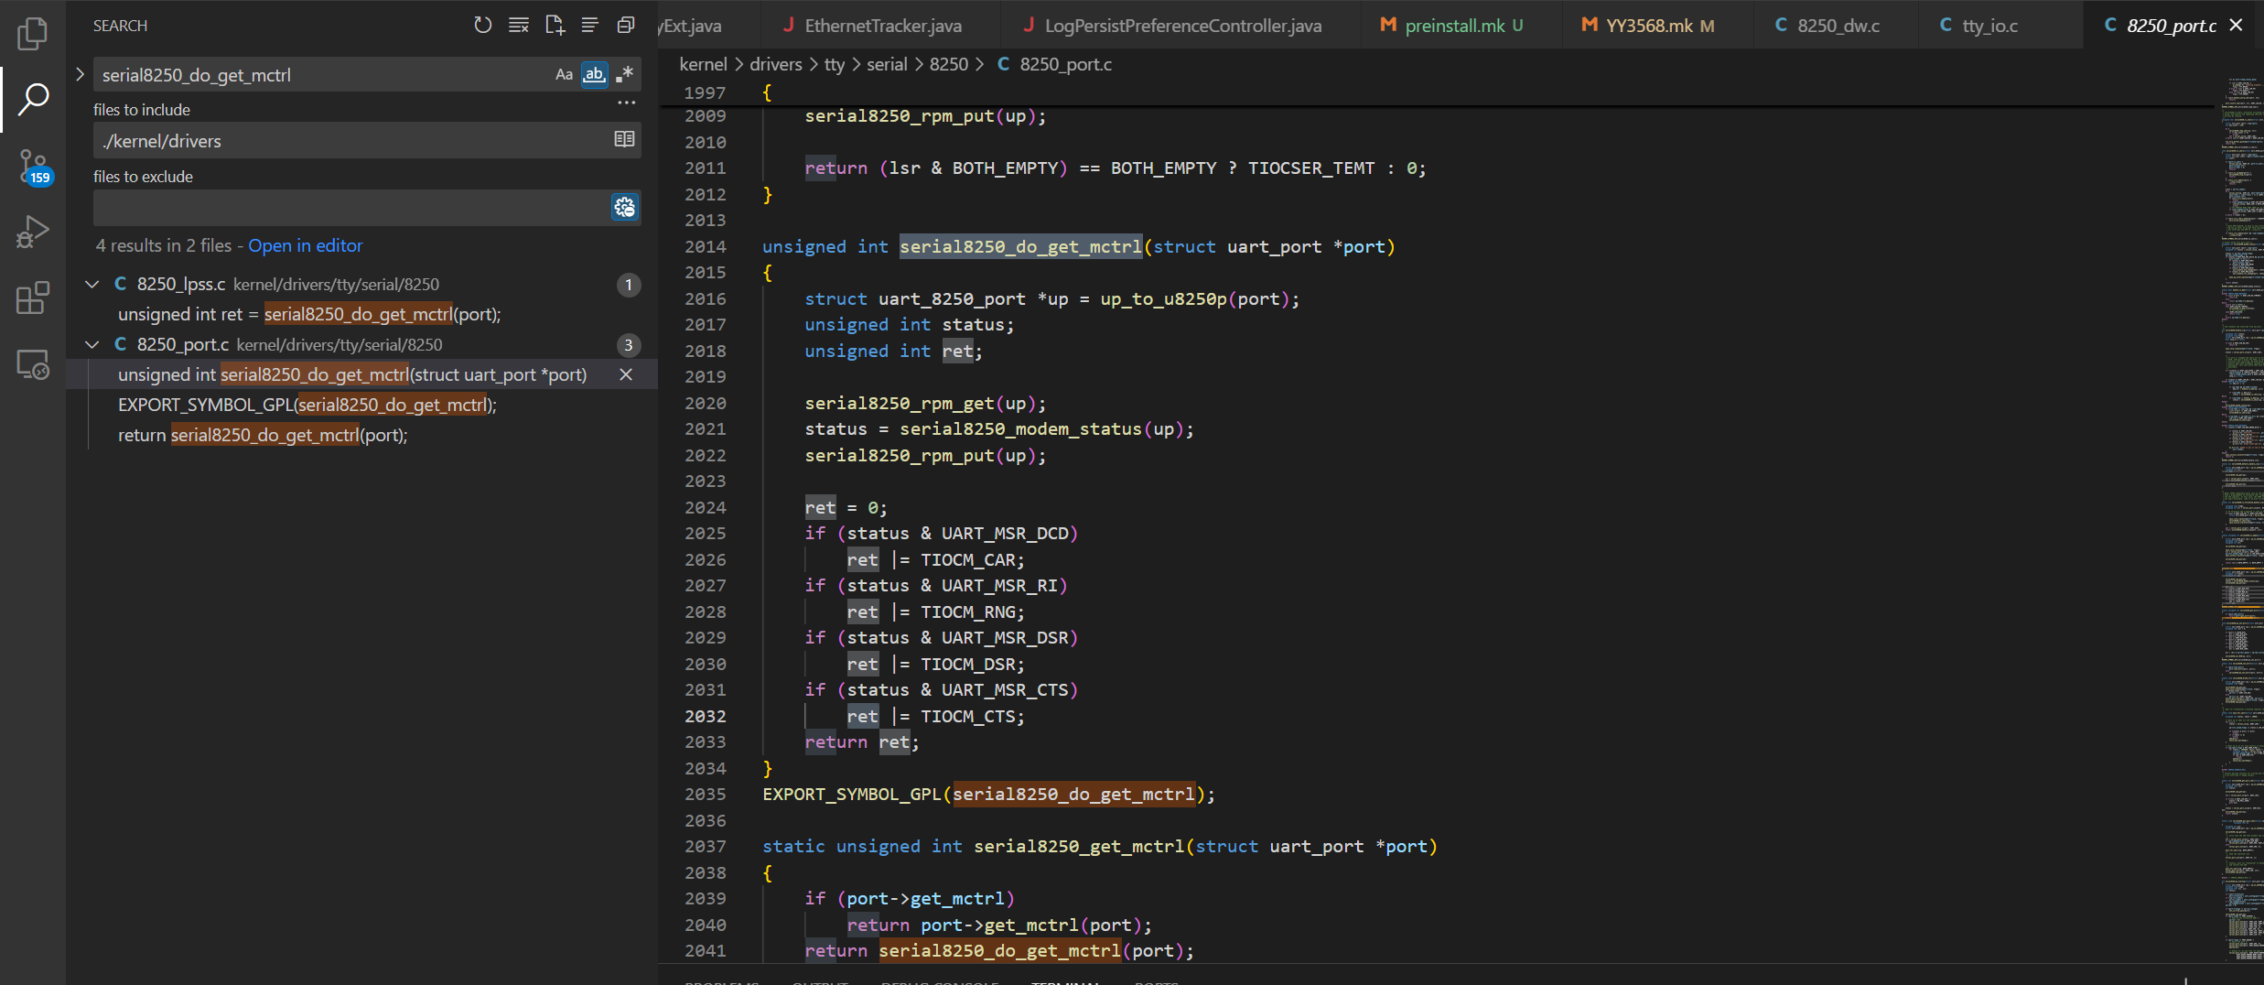Viewport: 2264px width, 985px height.
Task: Toggle search details ellipsis button
Action: 626,103
